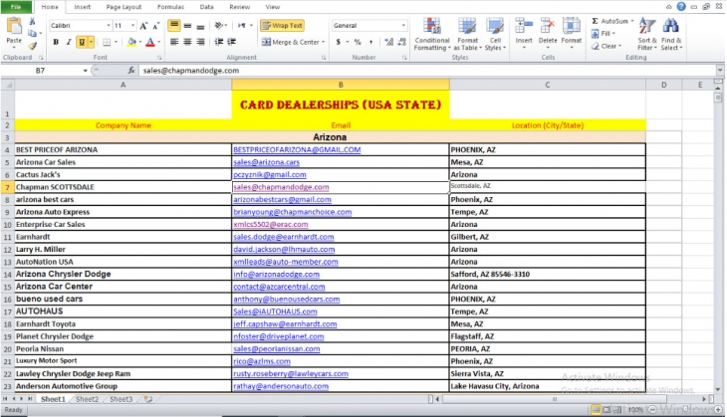This screenshot has height=417, width=727.
Task: Toggle Bold formatting
Action: tap(56, 42)
